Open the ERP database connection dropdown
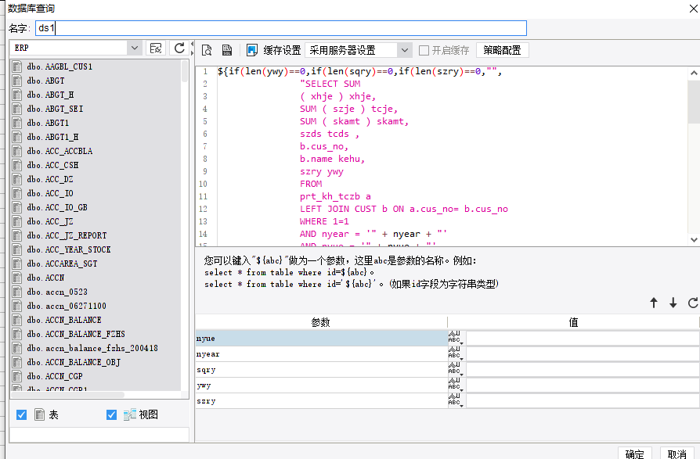This screenshot has height=459, width=700. 134,48
